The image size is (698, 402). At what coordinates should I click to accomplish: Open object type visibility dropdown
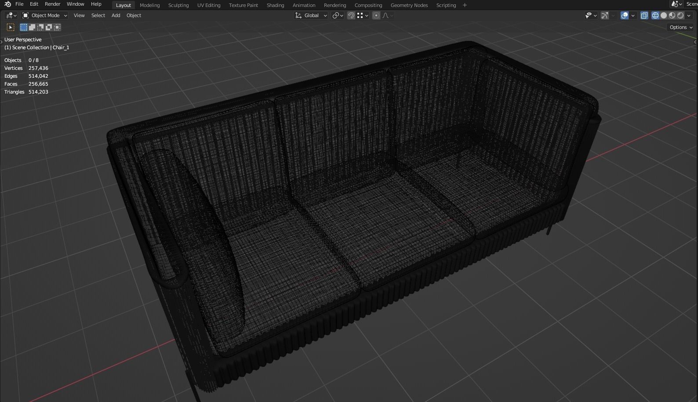(x=591, y=15)
